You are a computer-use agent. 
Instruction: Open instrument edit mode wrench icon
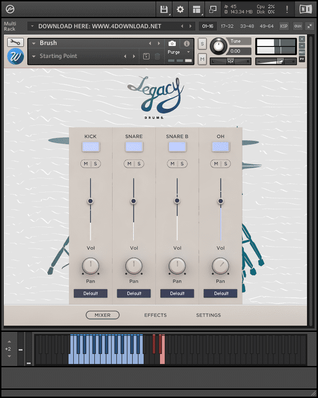(15, 43)
